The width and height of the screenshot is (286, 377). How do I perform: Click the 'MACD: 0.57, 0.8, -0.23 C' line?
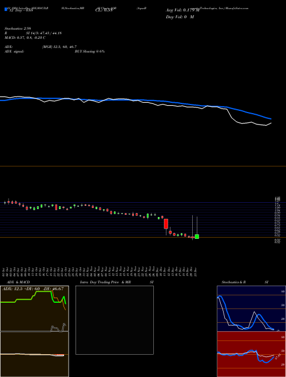[x=25, y=38]
